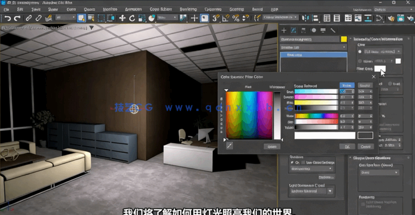
Task: Click the Use Pivot Point Center tool
Action: 183,18
